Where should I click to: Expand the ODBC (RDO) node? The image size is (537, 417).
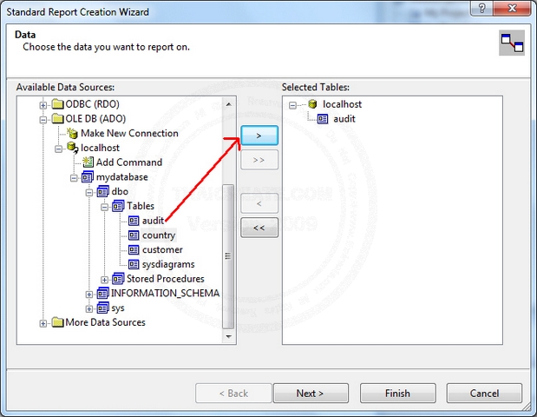point(43,105)
